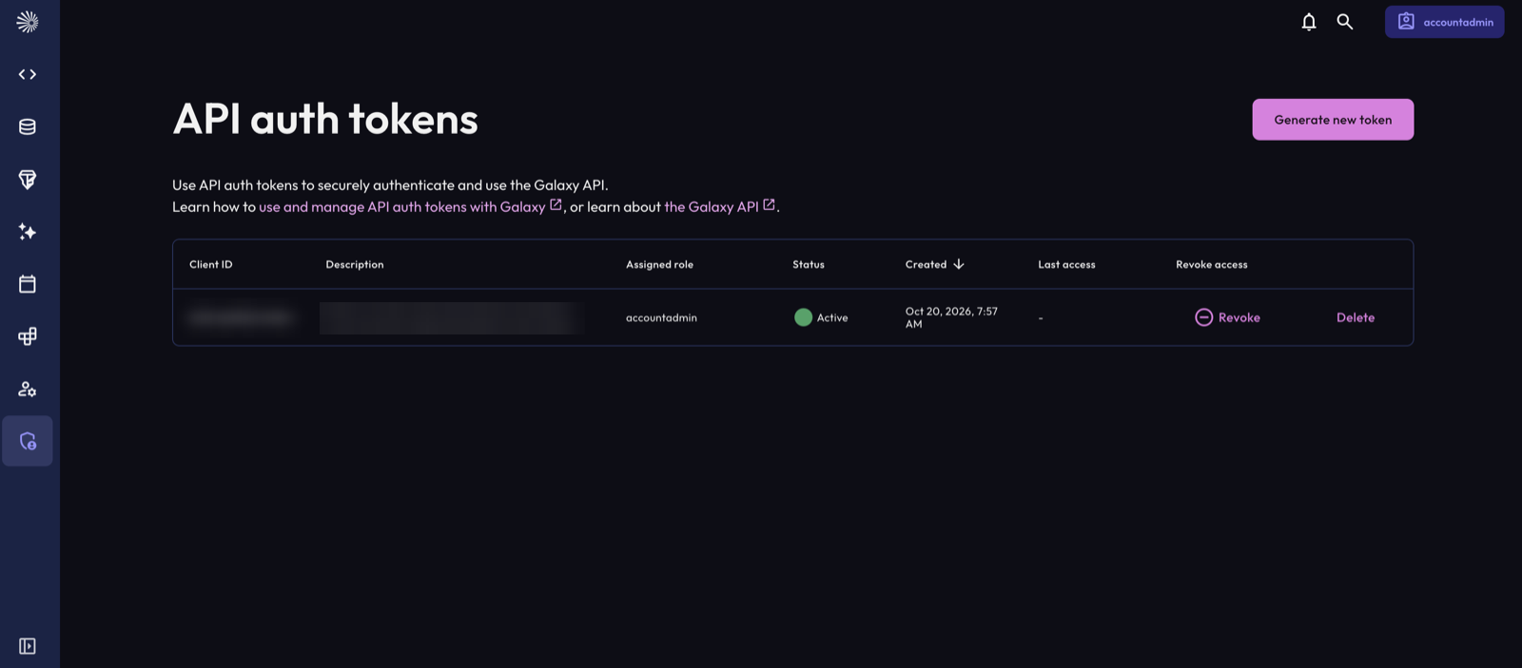
Task: Click the Description column header
Action: 355,264
